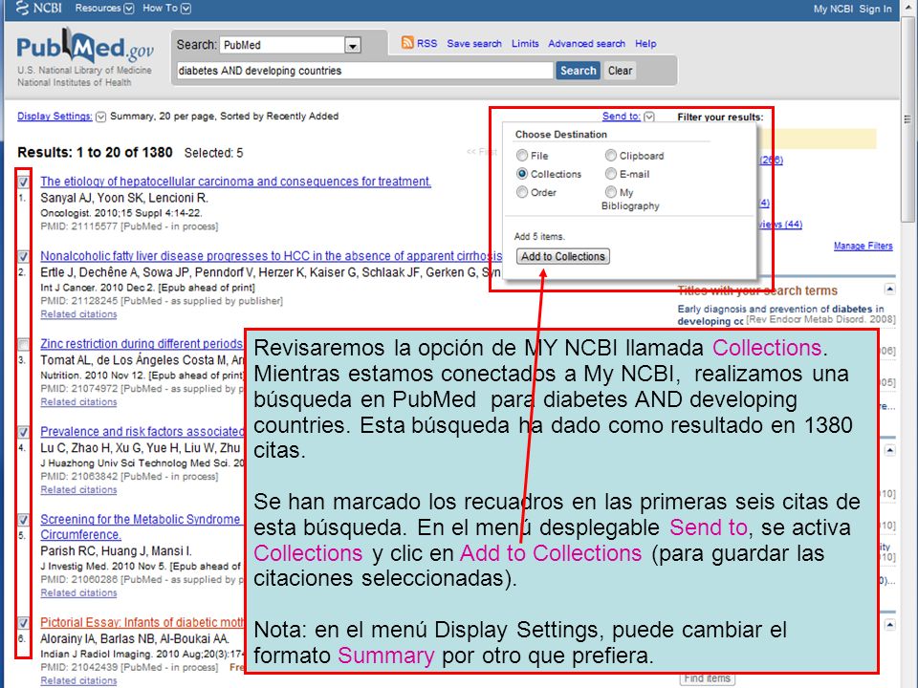918x688 pixels.
Task: Open the Zinc restriction article title
Action: click(x=142, y=343)
